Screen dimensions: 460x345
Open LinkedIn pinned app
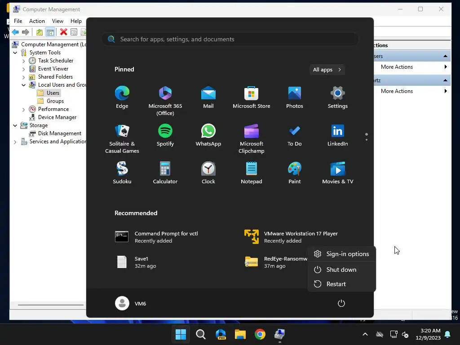(338, 135)
